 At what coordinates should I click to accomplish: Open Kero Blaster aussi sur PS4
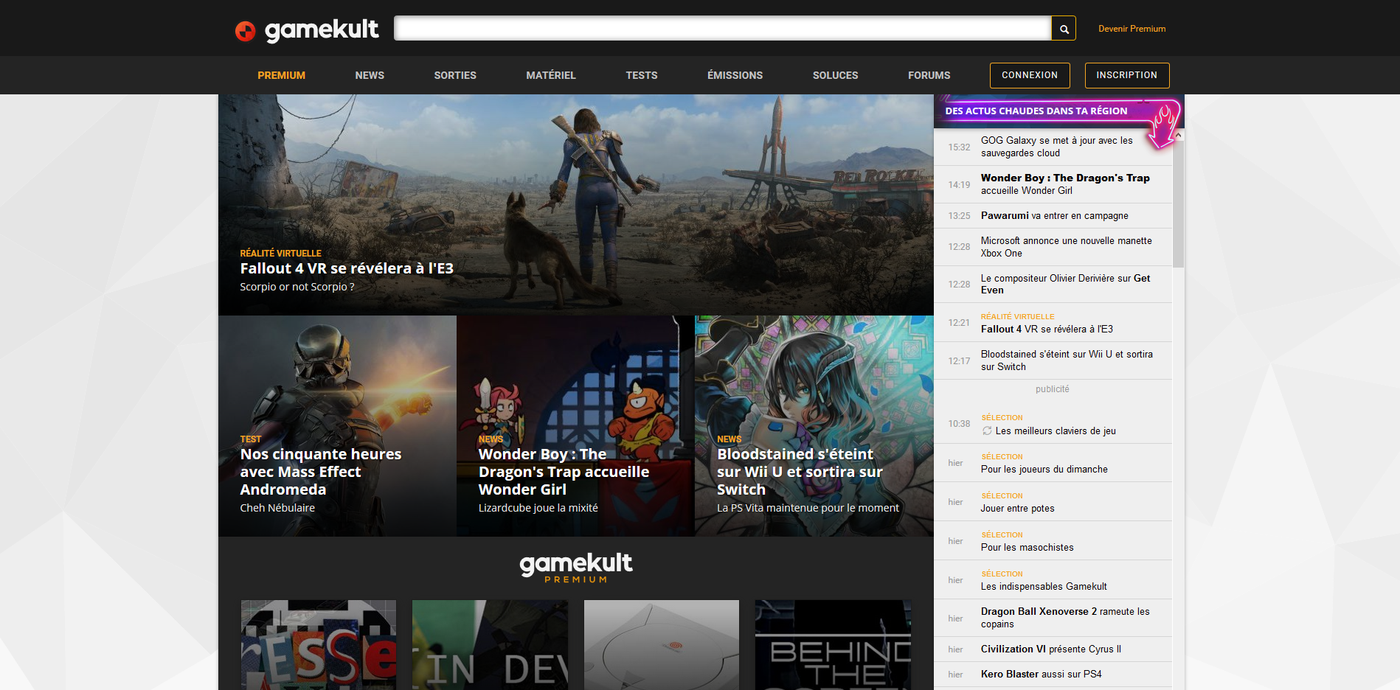tap(1041, 675)
